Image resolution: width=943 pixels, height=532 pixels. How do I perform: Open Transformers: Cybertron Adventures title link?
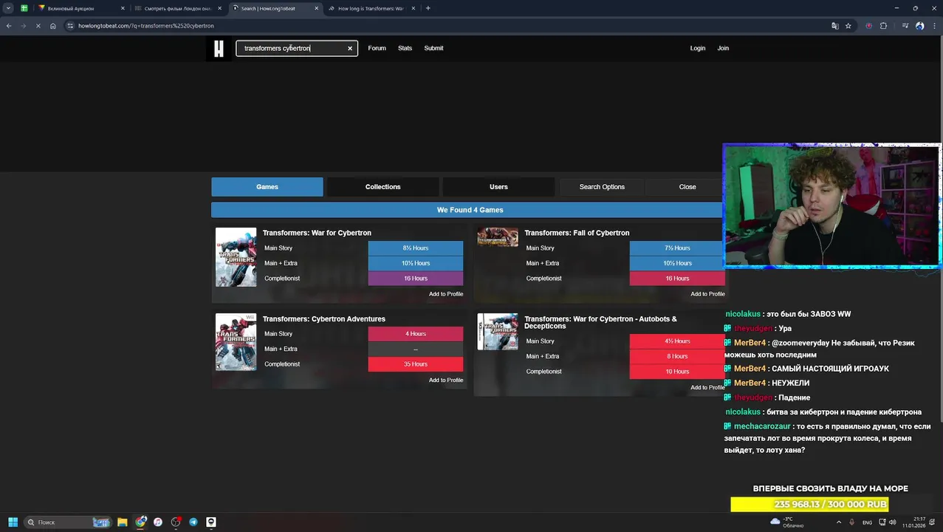point(324,319)
